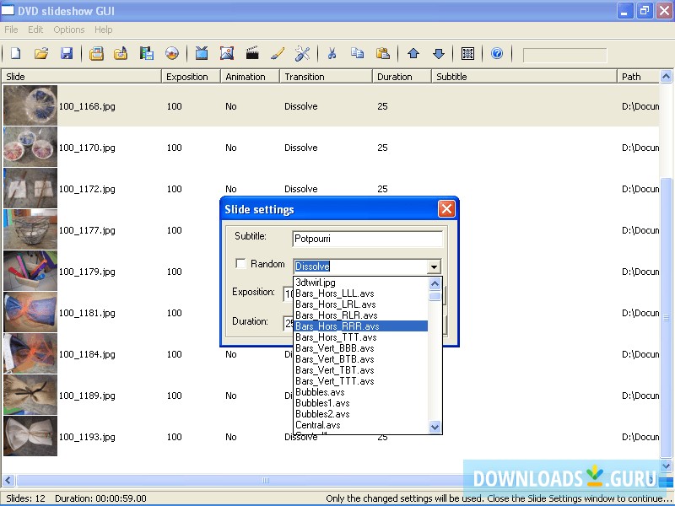Click the Subtitle field containing Potpourri
The width and height of the screenshot is (675, 506).
(x=367, y=239)
